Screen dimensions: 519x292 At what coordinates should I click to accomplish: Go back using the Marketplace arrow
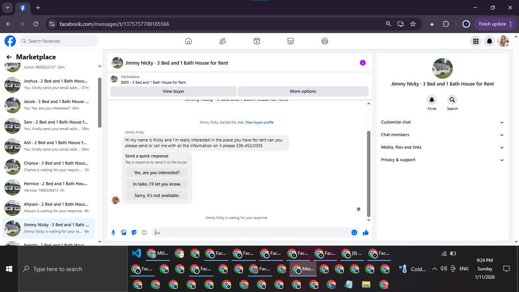coord(9,57)
